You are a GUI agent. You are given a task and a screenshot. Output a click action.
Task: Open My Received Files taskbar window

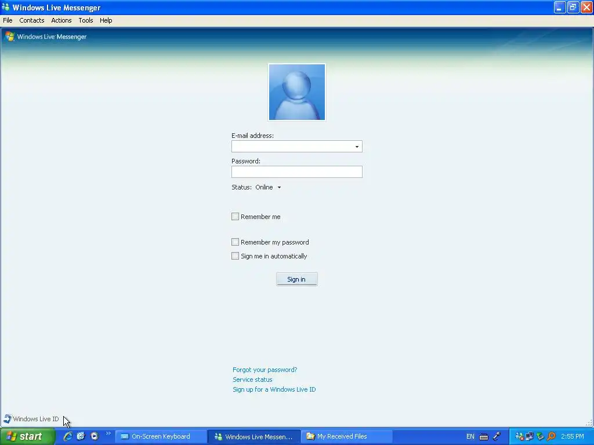347,436
